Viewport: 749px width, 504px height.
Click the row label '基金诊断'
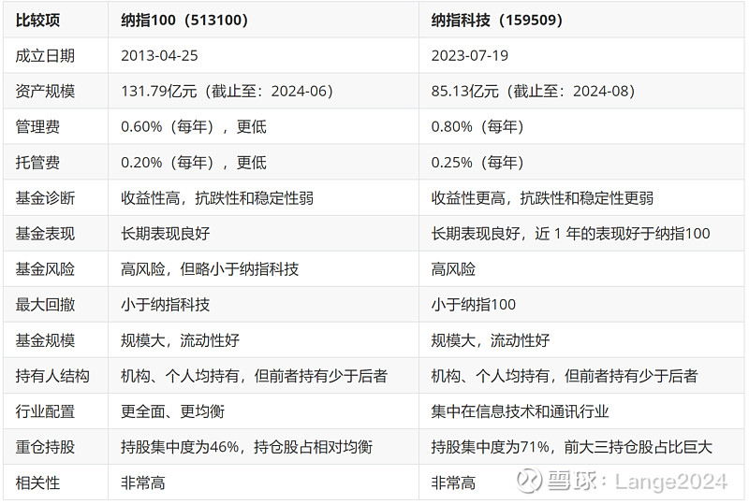[x=45, y=198]
